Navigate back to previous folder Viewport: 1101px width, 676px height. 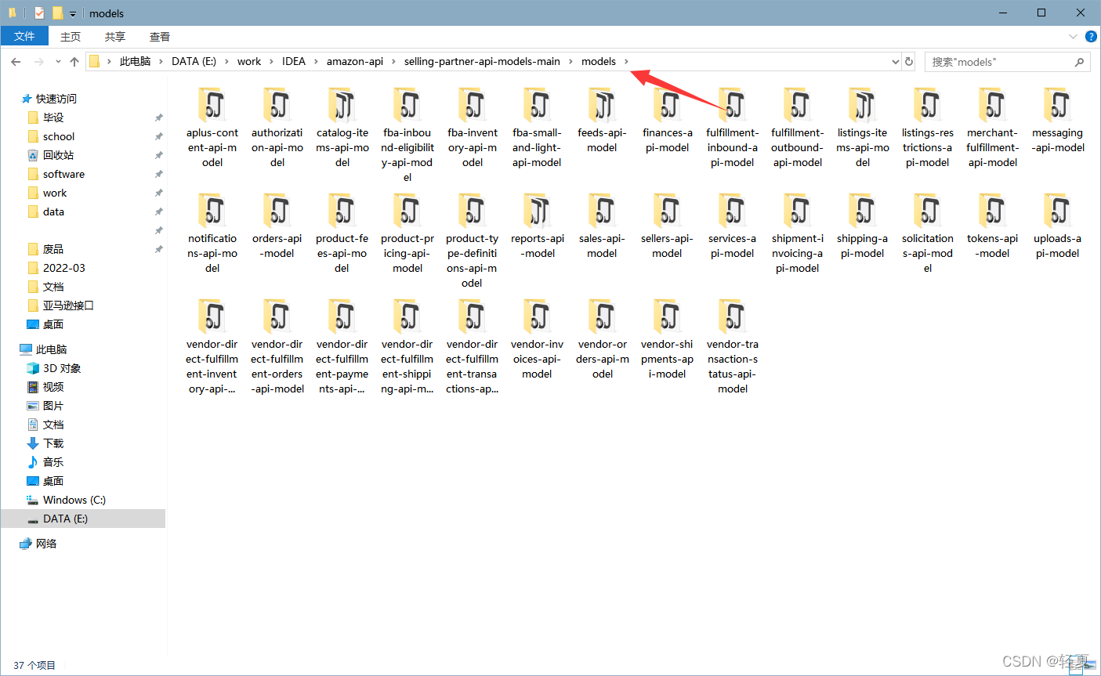coord(16,61)
